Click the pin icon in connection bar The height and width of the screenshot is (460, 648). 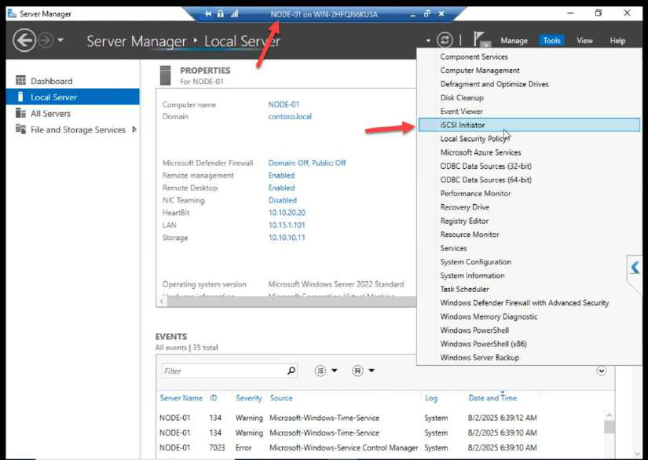pos(208,13)
